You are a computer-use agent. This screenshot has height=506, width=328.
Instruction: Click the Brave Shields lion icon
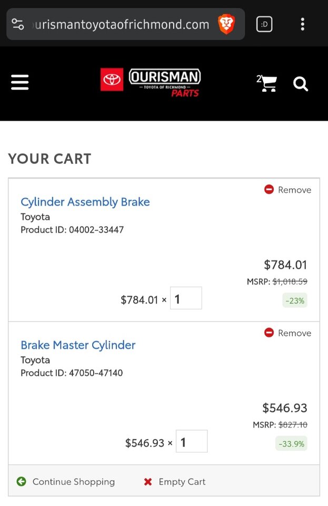point(226,24)
